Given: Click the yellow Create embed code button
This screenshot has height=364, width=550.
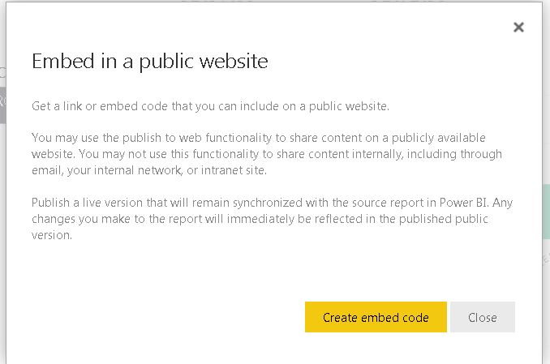Looking at the screenshot, I should [376, 317].
